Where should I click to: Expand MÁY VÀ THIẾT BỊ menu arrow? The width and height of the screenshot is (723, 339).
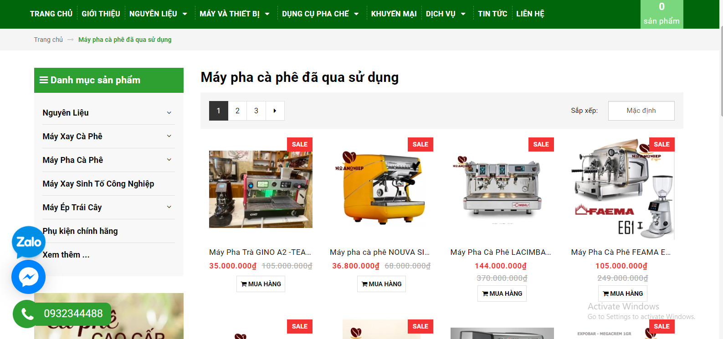click(267, 14)
